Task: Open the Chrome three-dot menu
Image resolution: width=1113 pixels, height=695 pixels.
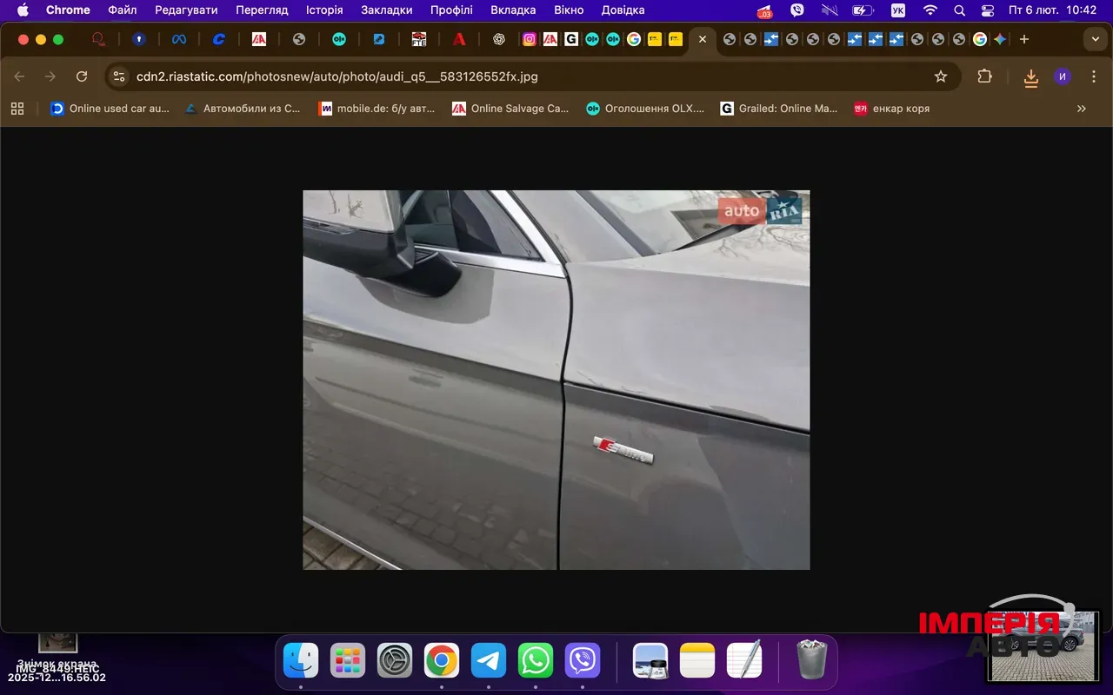Action: (x=1094, y=76)
